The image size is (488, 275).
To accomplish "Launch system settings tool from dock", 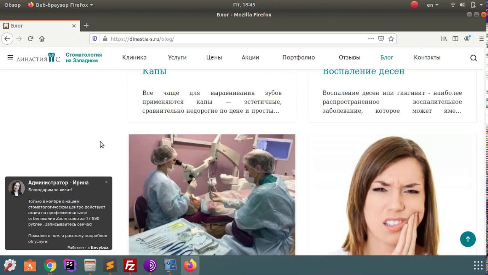I will click(10, 265).
